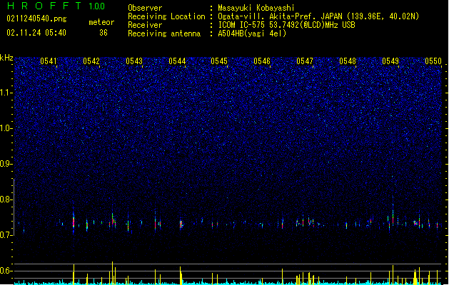Click the 0546 time marker

[262, 61]
